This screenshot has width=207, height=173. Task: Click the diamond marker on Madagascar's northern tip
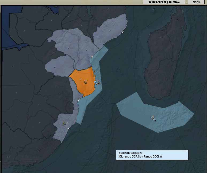point(183,11)
